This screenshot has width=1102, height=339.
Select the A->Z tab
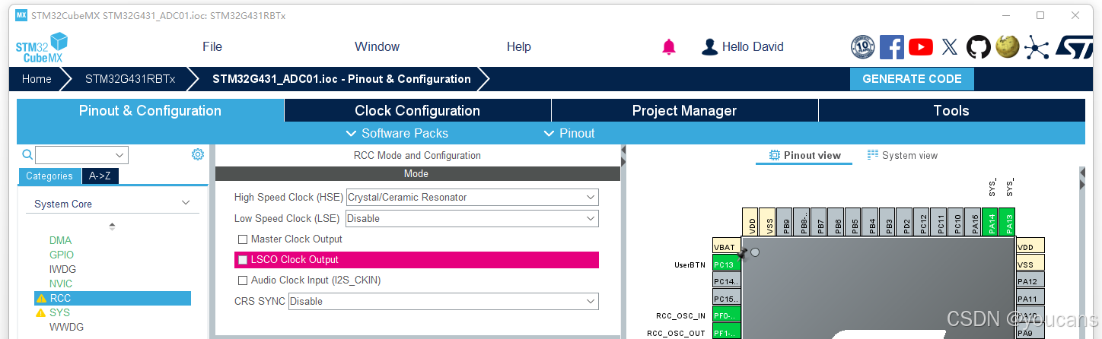100,176
